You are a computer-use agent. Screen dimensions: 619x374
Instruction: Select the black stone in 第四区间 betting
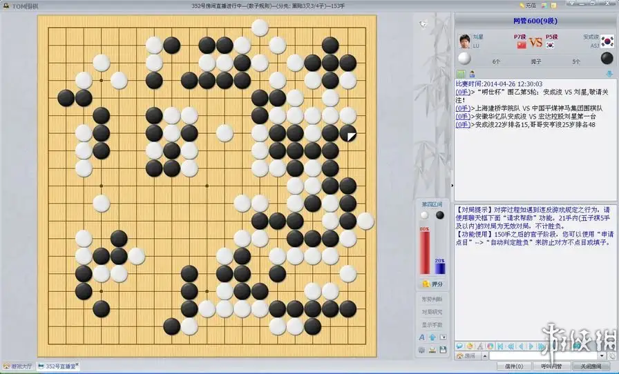(440, 215)
